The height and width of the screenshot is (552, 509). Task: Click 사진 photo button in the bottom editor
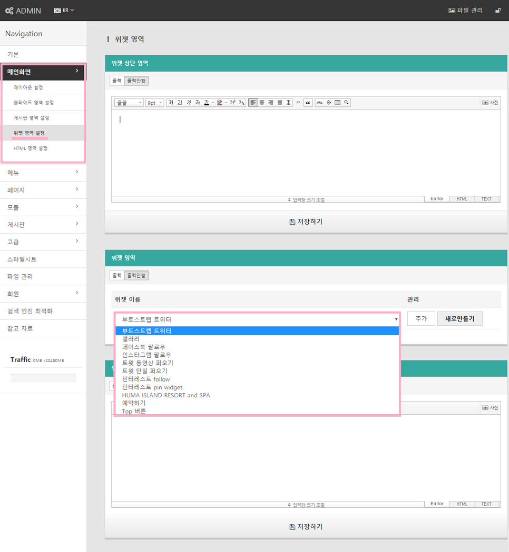click(491, 407)
